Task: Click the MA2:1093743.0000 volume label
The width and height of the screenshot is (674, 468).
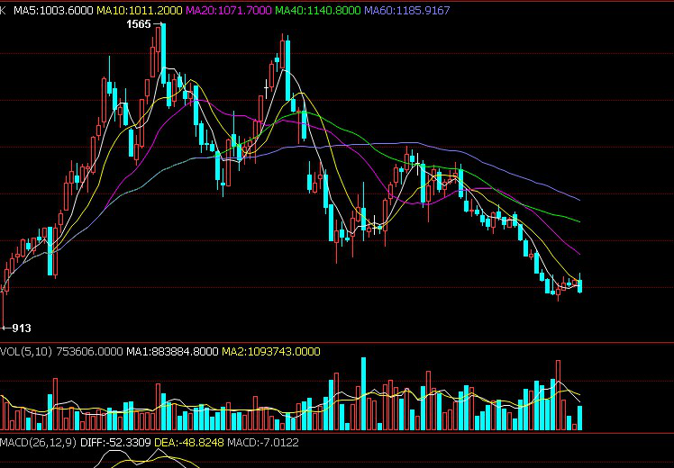Action: pyautogui.click(x=271, y=352)
